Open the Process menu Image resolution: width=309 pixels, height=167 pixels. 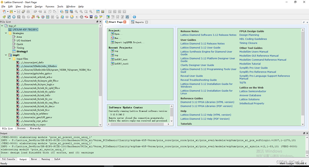pyautogui.click(x=50, y=6)
